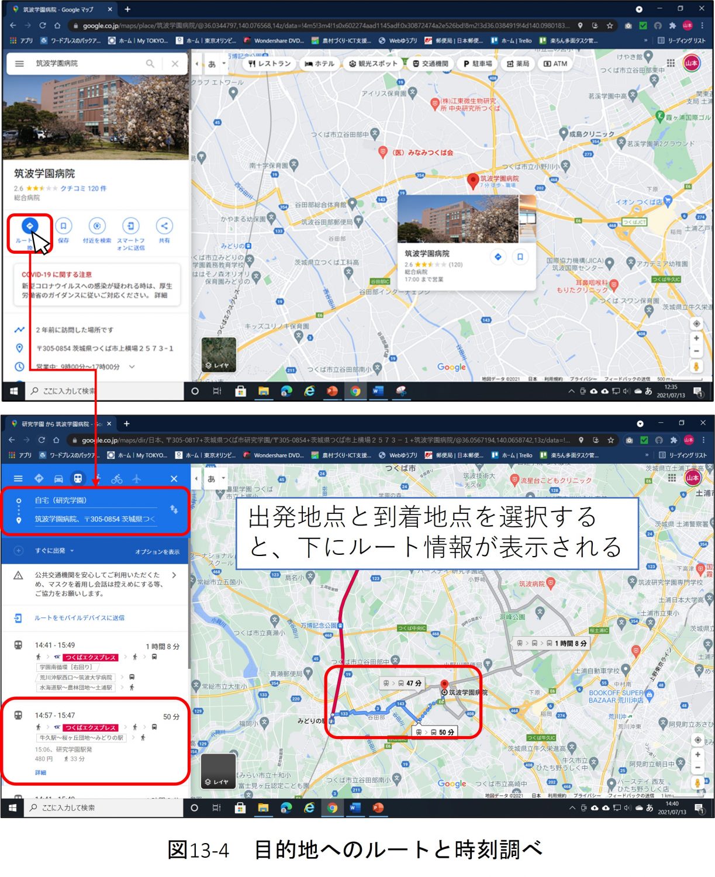Open the クチコミ 120 件 reviews link
Screen dimensions: 715x877
point(83,188)
